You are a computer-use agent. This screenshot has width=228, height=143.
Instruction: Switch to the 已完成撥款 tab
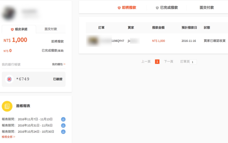click(167, 8)
